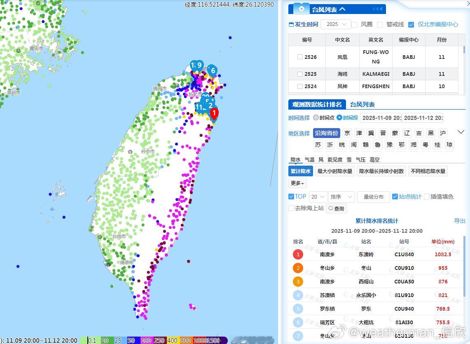Expand 更多+ rainfall options

click(297, 183)
